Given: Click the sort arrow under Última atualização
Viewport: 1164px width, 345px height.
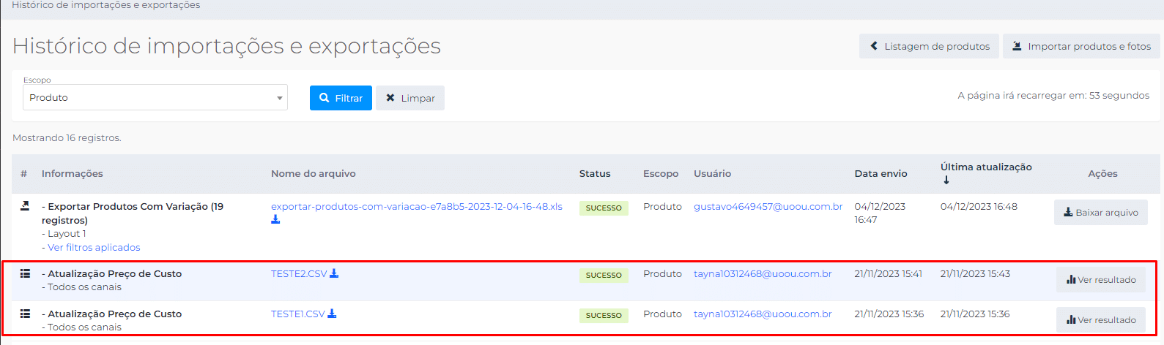Looking at the screenshot, I should 946,180.
